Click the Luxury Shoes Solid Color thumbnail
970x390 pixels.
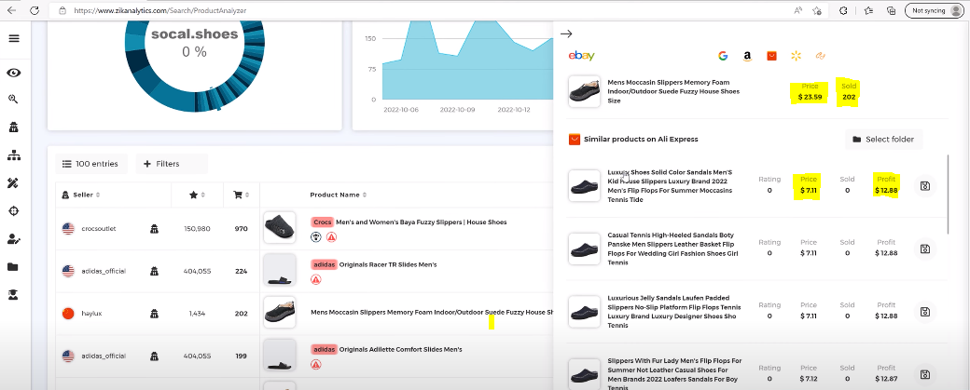click(x=584, y=185)
